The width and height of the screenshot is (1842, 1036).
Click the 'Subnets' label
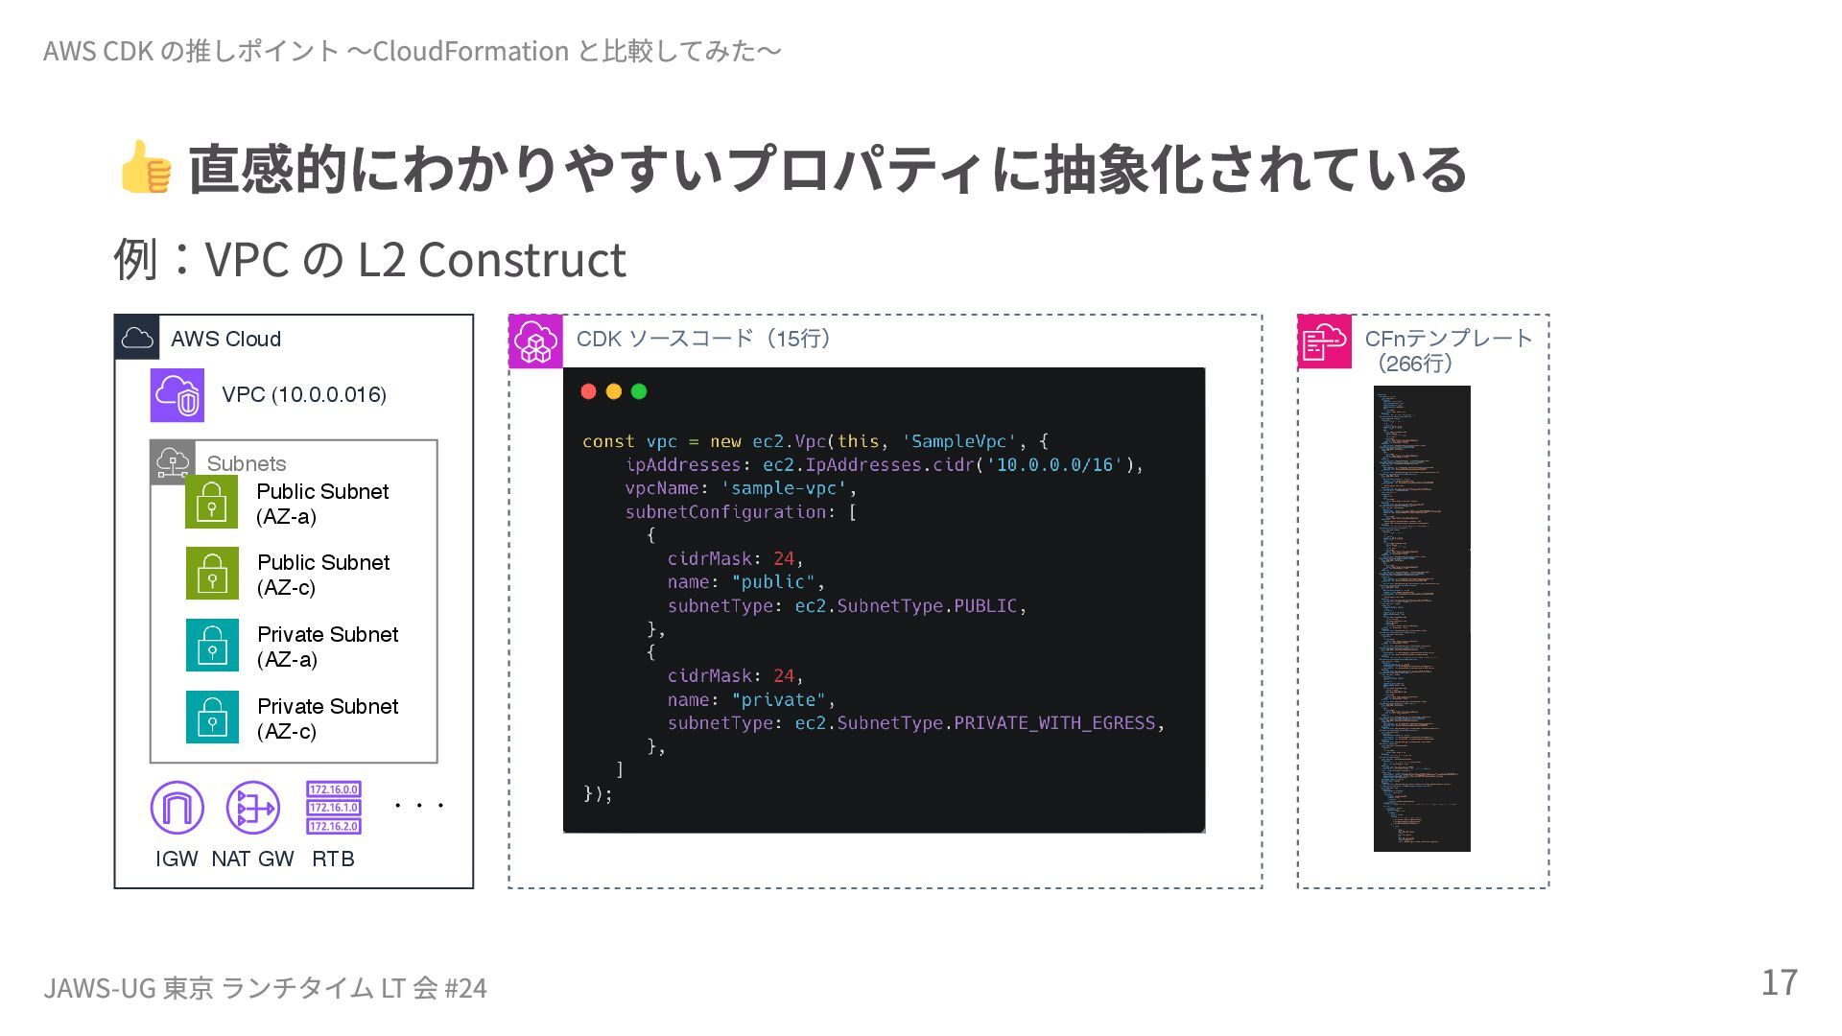(247, 463)
